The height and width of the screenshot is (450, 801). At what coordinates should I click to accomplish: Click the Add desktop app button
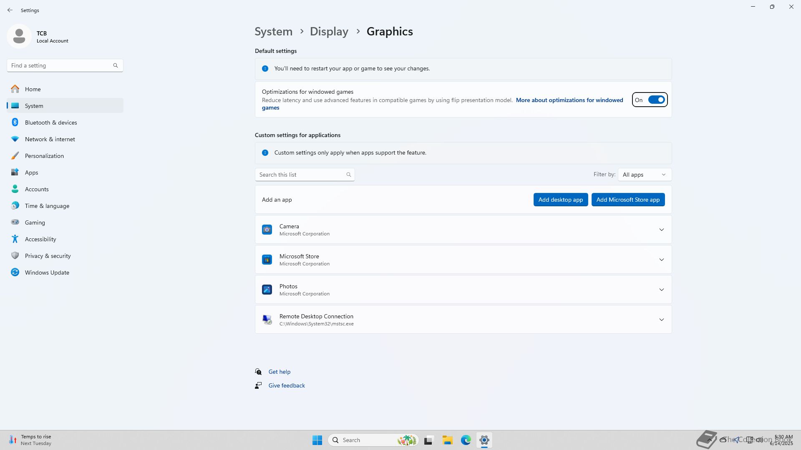coord(560,200)
